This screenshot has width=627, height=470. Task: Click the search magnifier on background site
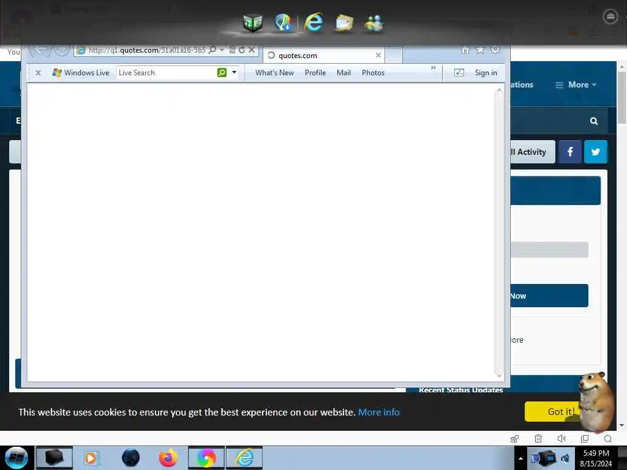click(594, 121)
